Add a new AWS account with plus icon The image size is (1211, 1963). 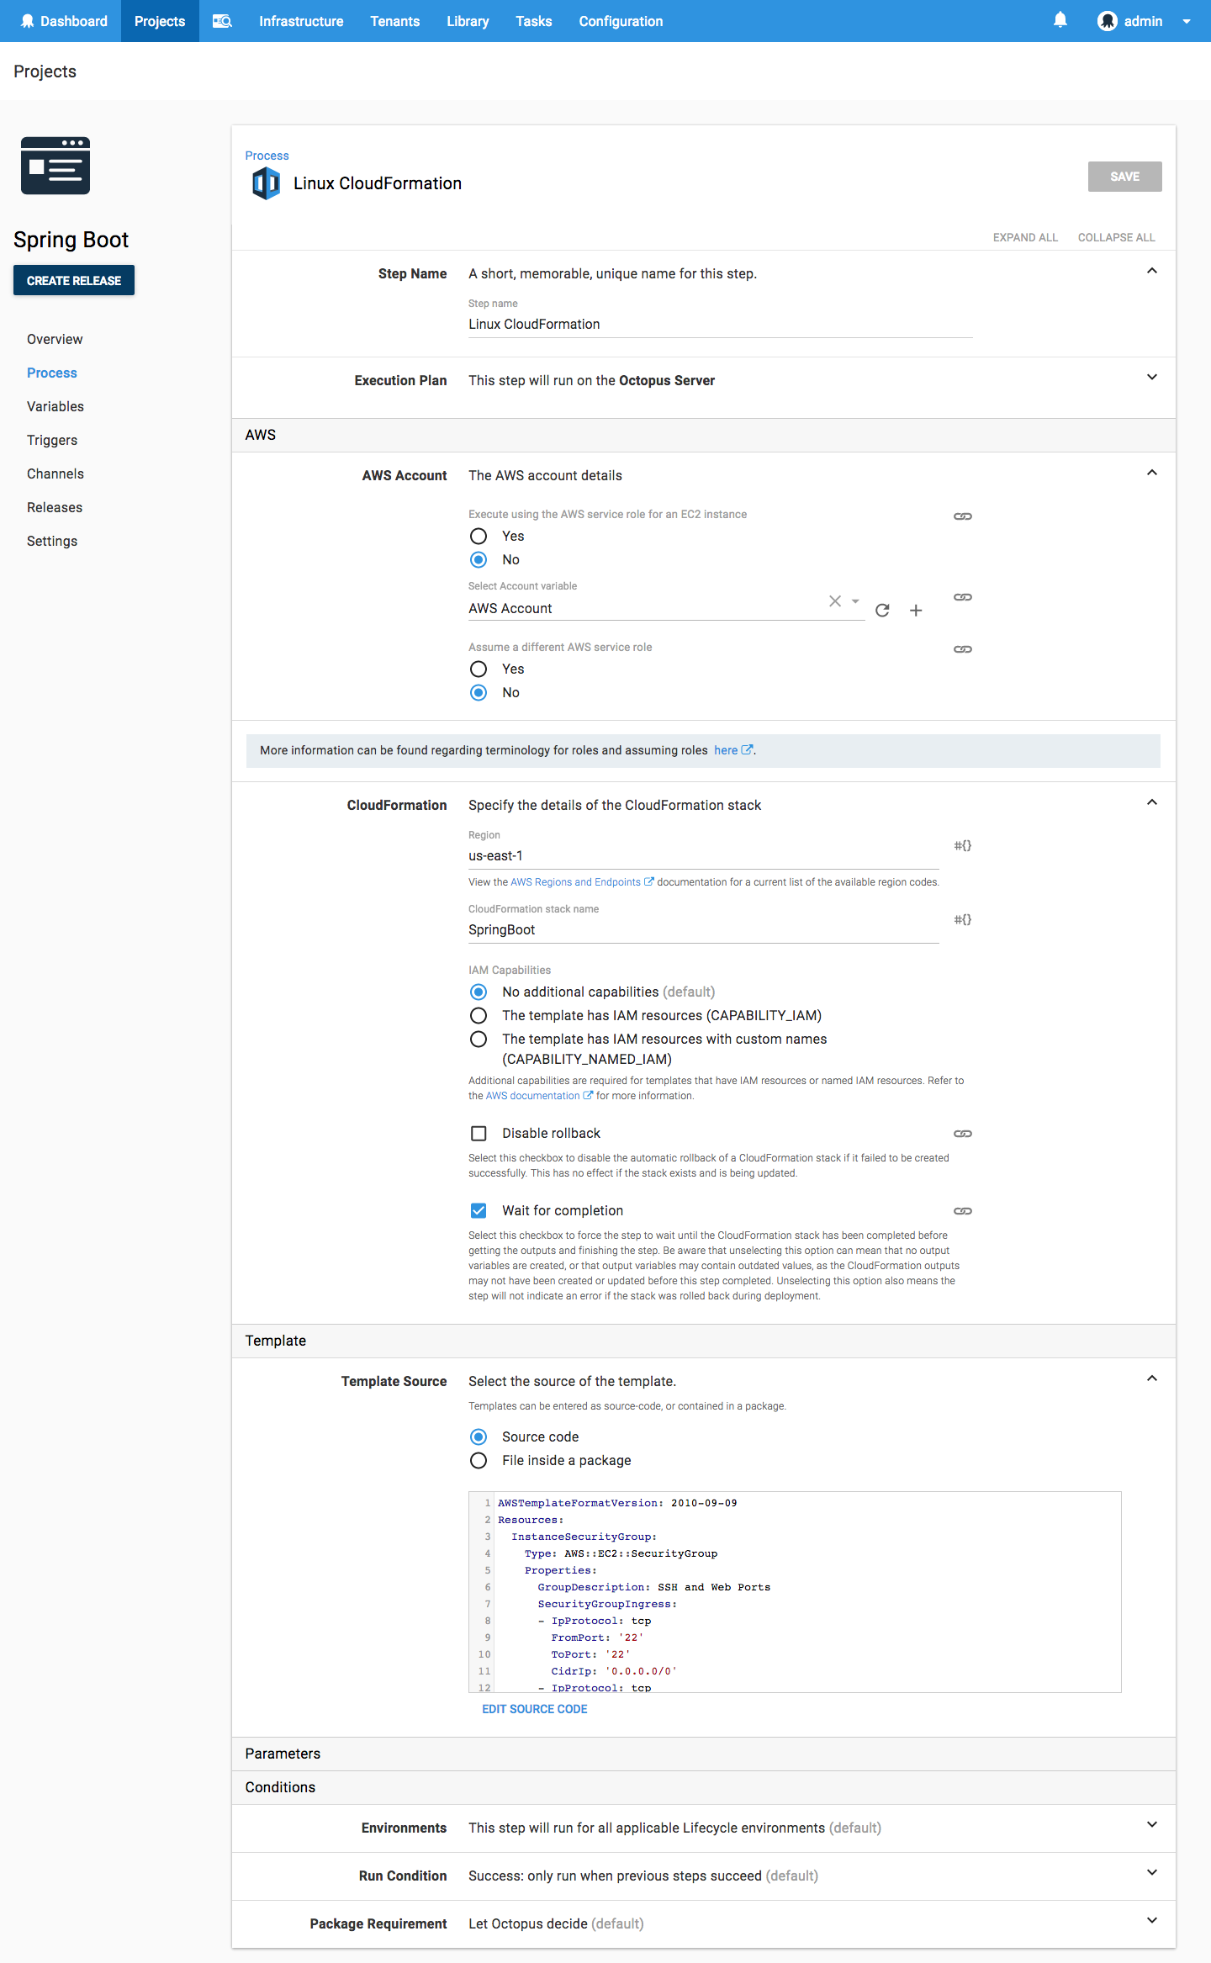click(916, 611)
